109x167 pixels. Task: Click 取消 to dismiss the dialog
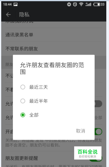pyautogui.click(x=80, y=131)
